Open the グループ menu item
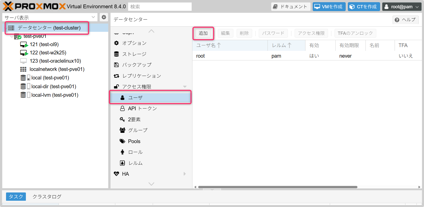The image size is (424, 207). coord(151,130)
